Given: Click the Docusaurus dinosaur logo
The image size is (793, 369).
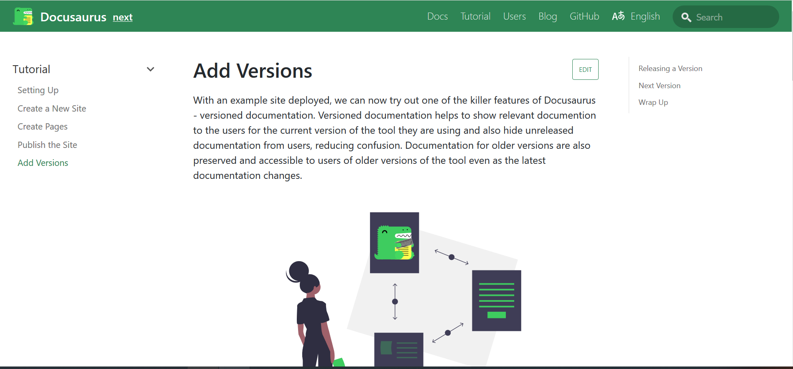Looking at the screenshot, I should tap(23, 17).
